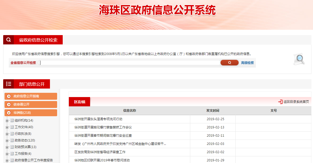Open 依申请公开 sidebar item
Viewport: 313px width, 163px height.
coord(31,104)
